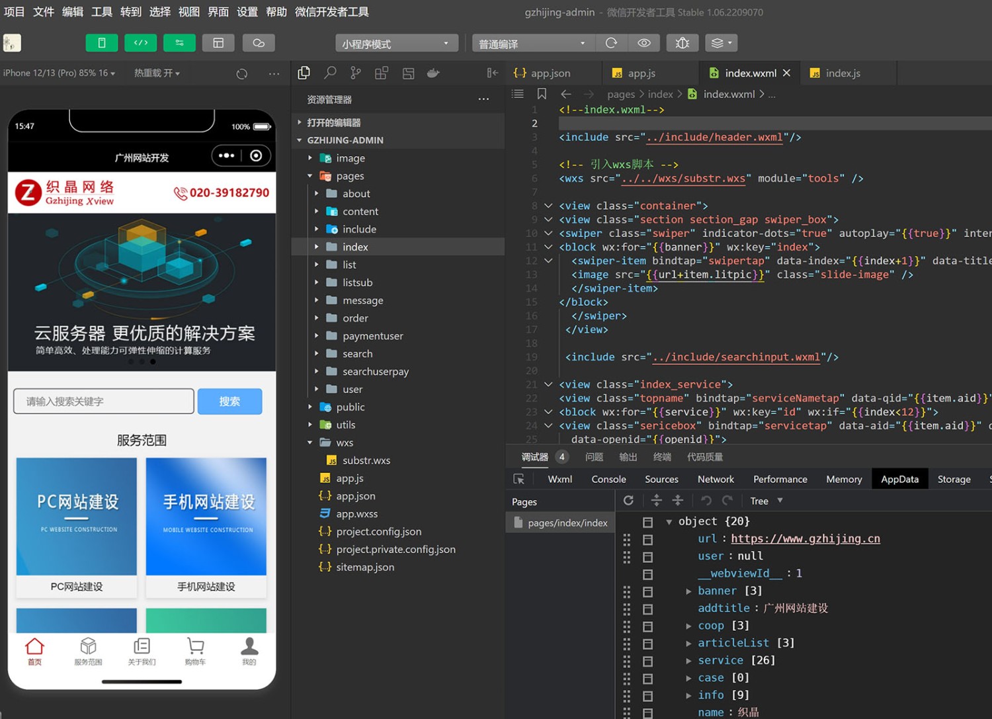This screenshot has height=719, width=992.
Task: Expand the about folder
Action: coord(397,194)
